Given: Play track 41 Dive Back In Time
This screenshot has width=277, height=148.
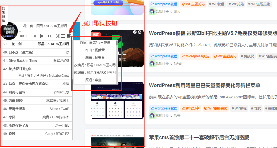Looking at the screenshot, I should coord(36,61).
